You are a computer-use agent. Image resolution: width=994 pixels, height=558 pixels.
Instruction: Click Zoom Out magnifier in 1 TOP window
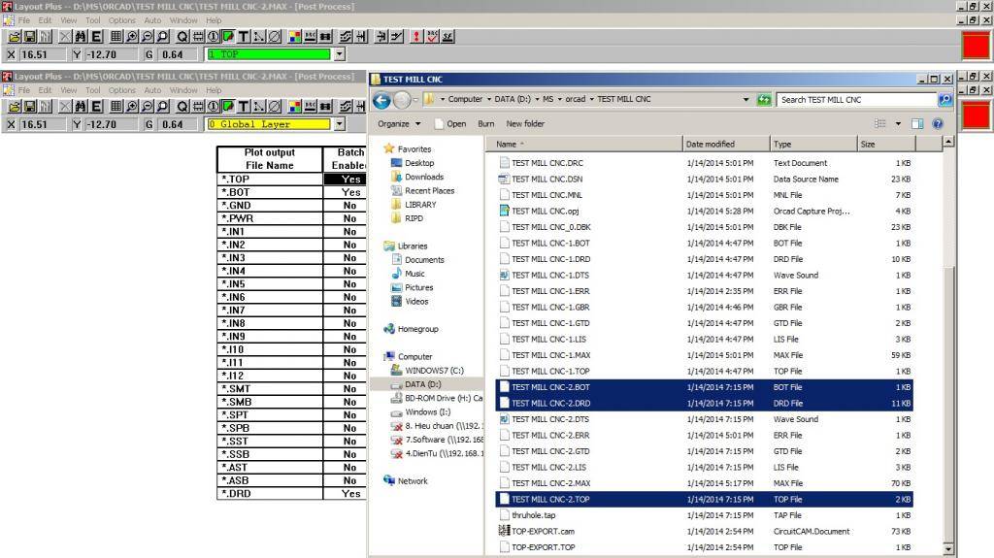(x=148, y=37)
